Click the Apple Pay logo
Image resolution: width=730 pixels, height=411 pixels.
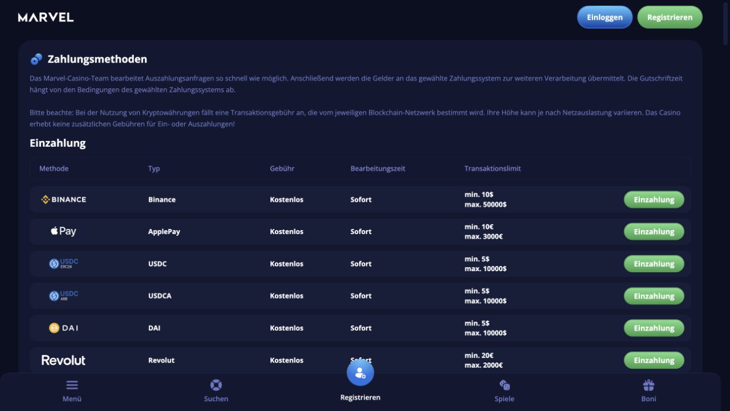pos(64,231)
